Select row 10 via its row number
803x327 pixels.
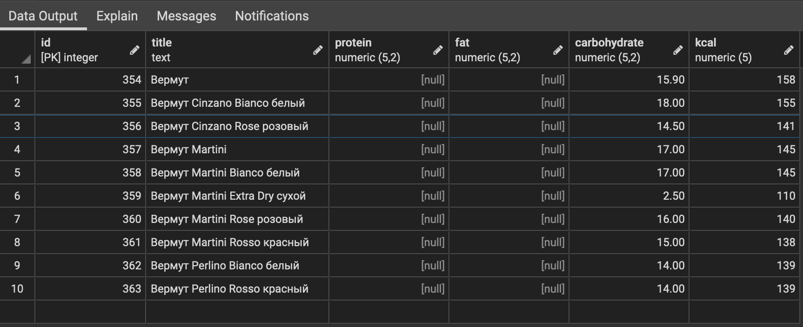point(17,289)
